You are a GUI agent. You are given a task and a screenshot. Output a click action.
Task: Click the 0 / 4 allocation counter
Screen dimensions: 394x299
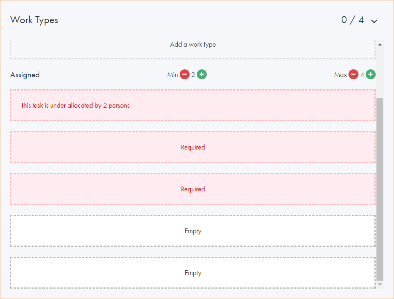pyautogui.click(x=352, y=20)
